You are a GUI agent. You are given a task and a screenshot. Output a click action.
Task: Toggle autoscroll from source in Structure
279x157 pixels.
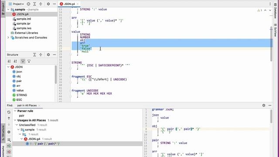[x=29, y=61]
